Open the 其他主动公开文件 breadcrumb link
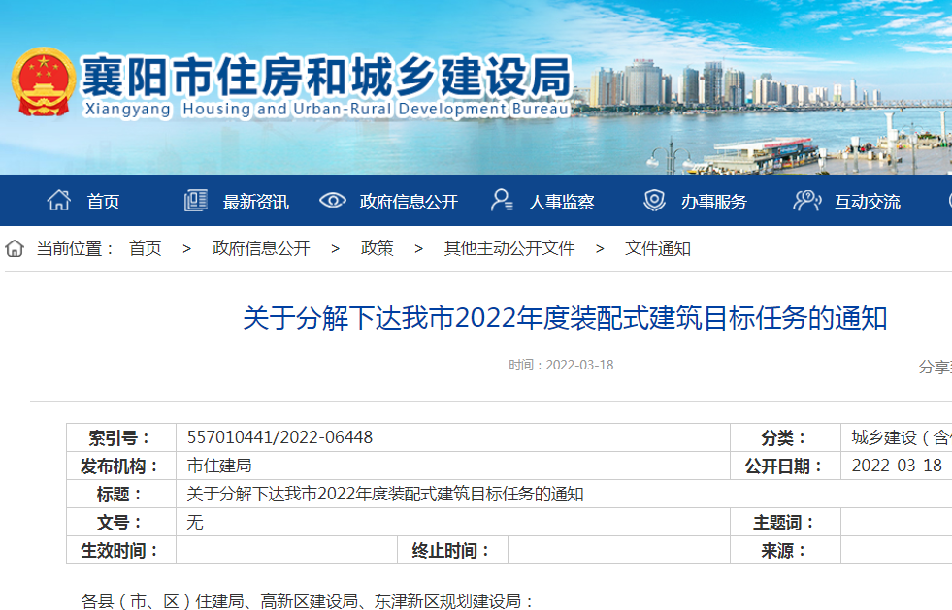Screen dimensions: 952x610 [x=509, y=249]
